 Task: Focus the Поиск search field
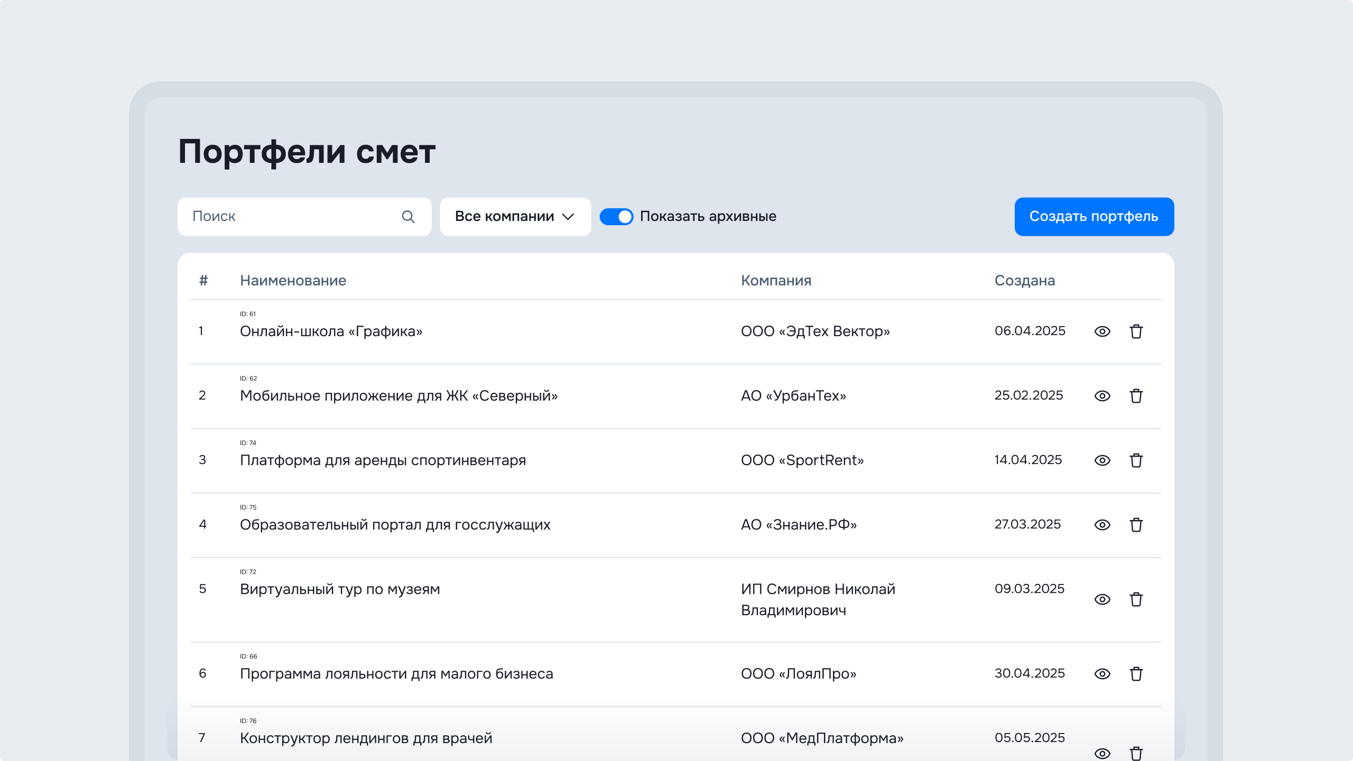(x=304, y=217)
